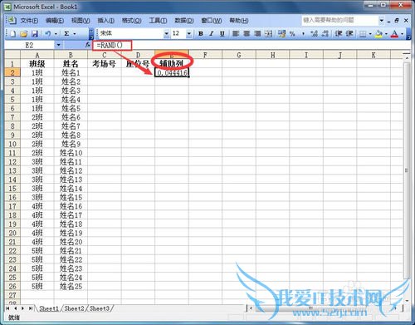Select column A header
Viewport: 415px width, 325px height.
(37, 55)
